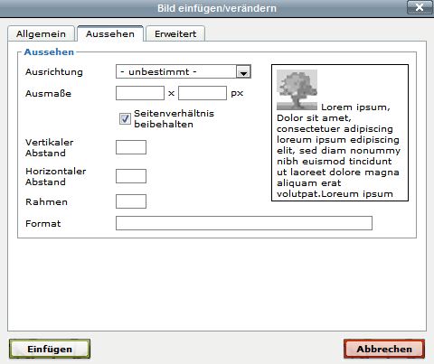Image resolution: width=434 pixels, height=364 pixels.
Task: Click the Vertikaler Abstand input field
Action: point(131,147)
